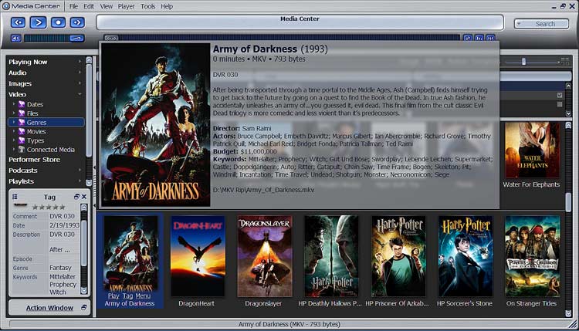Mute audio with the speaker icon
The image size is (579, 331).
coord(16,37)
